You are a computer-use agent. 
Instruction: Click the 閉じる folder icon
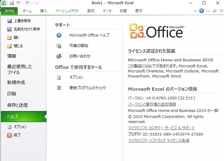point(10,46)
